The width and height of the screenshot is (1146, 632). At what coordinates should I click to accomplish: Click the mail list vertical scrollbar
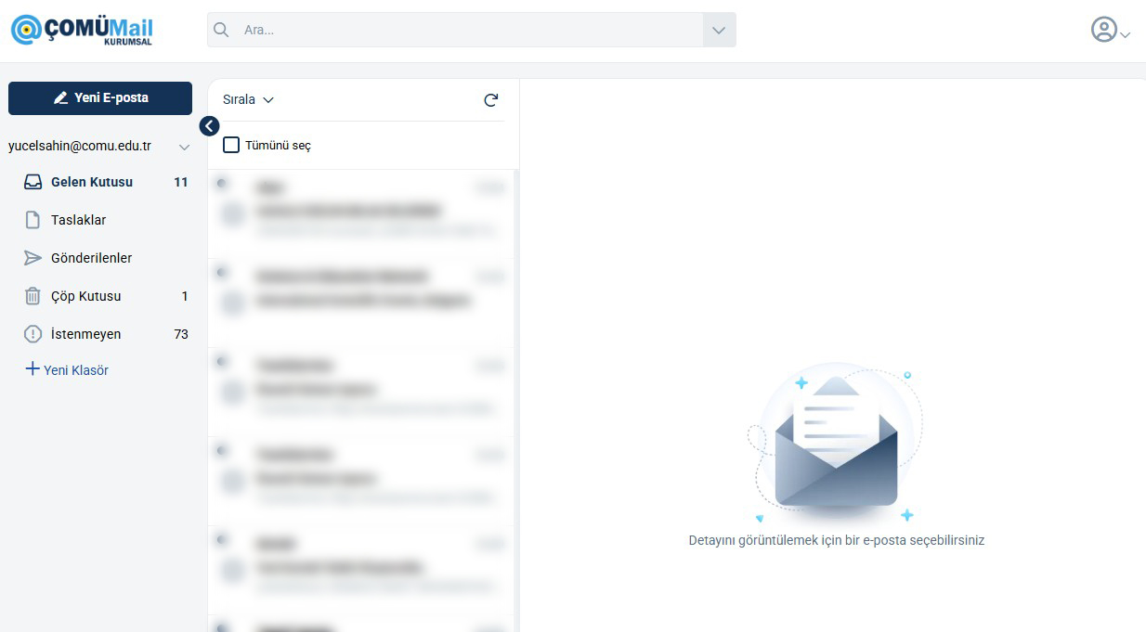515,371
